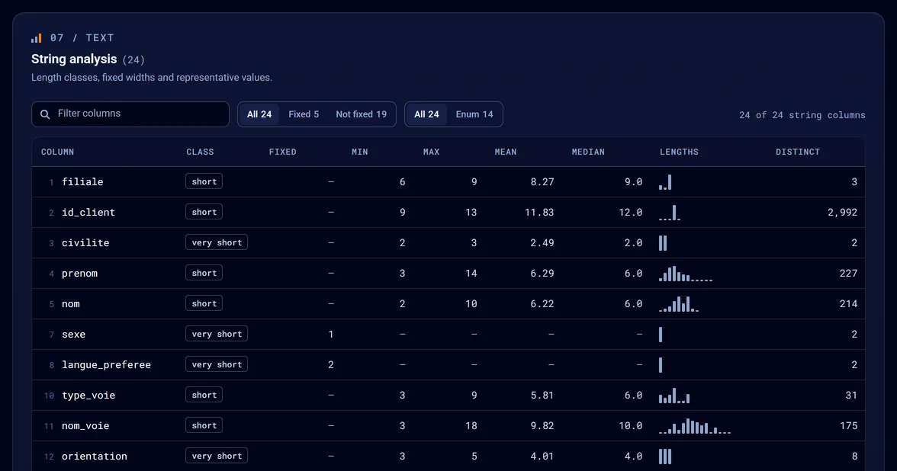Sort by the LENGTHS header
Screen dimensions: 897x471
[x=679, y=152]
